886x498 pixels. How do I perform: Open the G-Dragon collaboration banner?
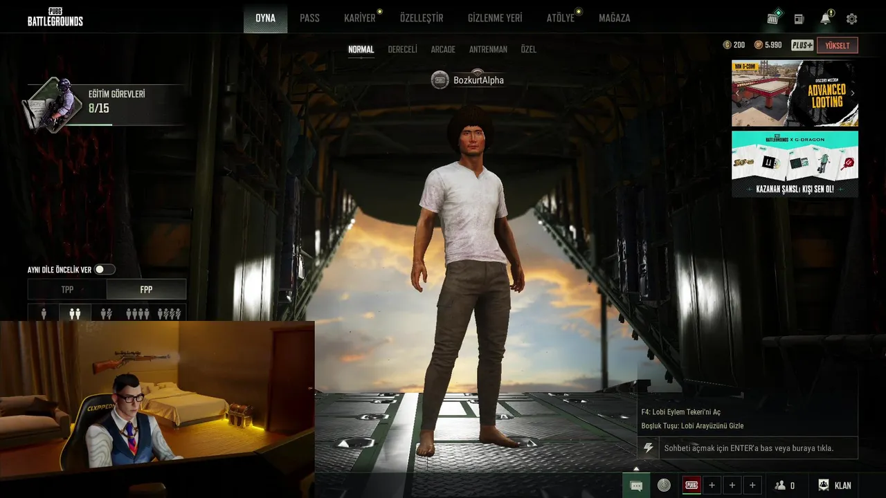coord(795,164)
